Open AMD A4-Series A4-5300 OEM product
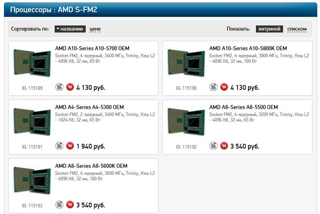This screenshot has width=320, height=214. tap(89, 107)
